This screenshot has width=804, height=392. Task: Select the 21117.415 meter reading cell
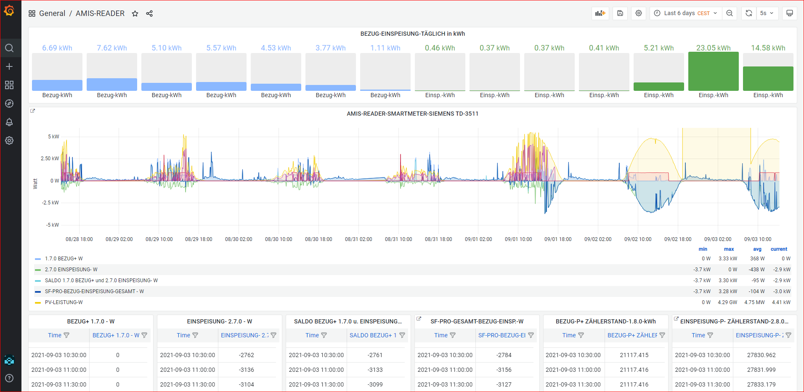pyautogui.click(x=634, y=355)
